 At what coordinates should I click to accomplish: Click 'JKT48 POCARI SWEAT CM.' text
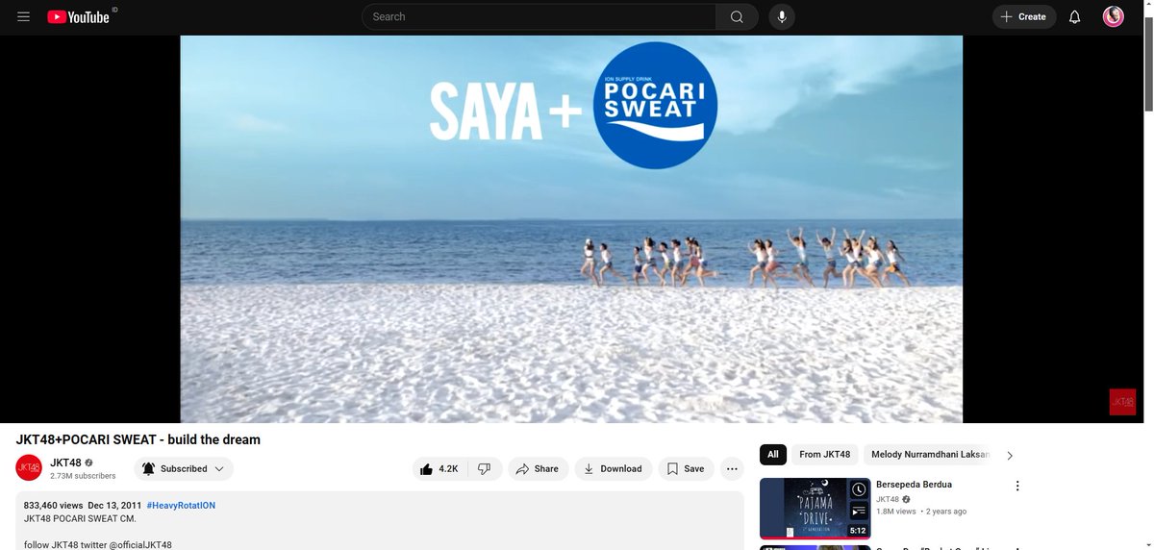coord(80,518)
